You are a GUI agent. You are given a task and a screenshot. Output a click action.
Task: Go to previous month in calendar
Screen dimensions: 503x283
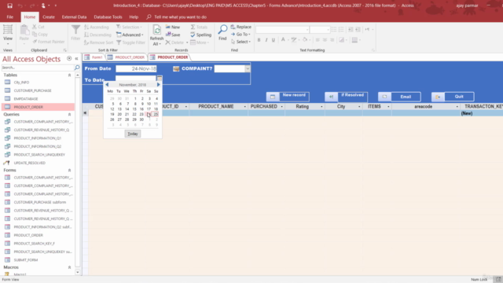[x=107, y=85]
